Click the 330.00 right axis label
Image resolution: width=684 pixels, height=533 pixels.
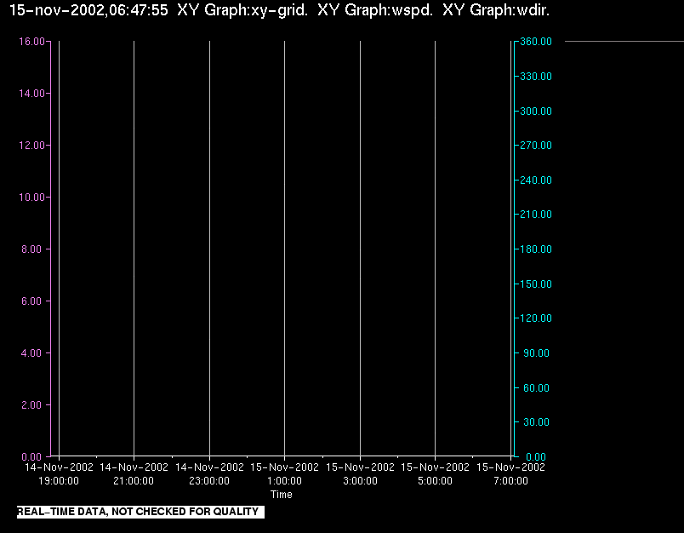pyautogui.click(x=536, y=77)
